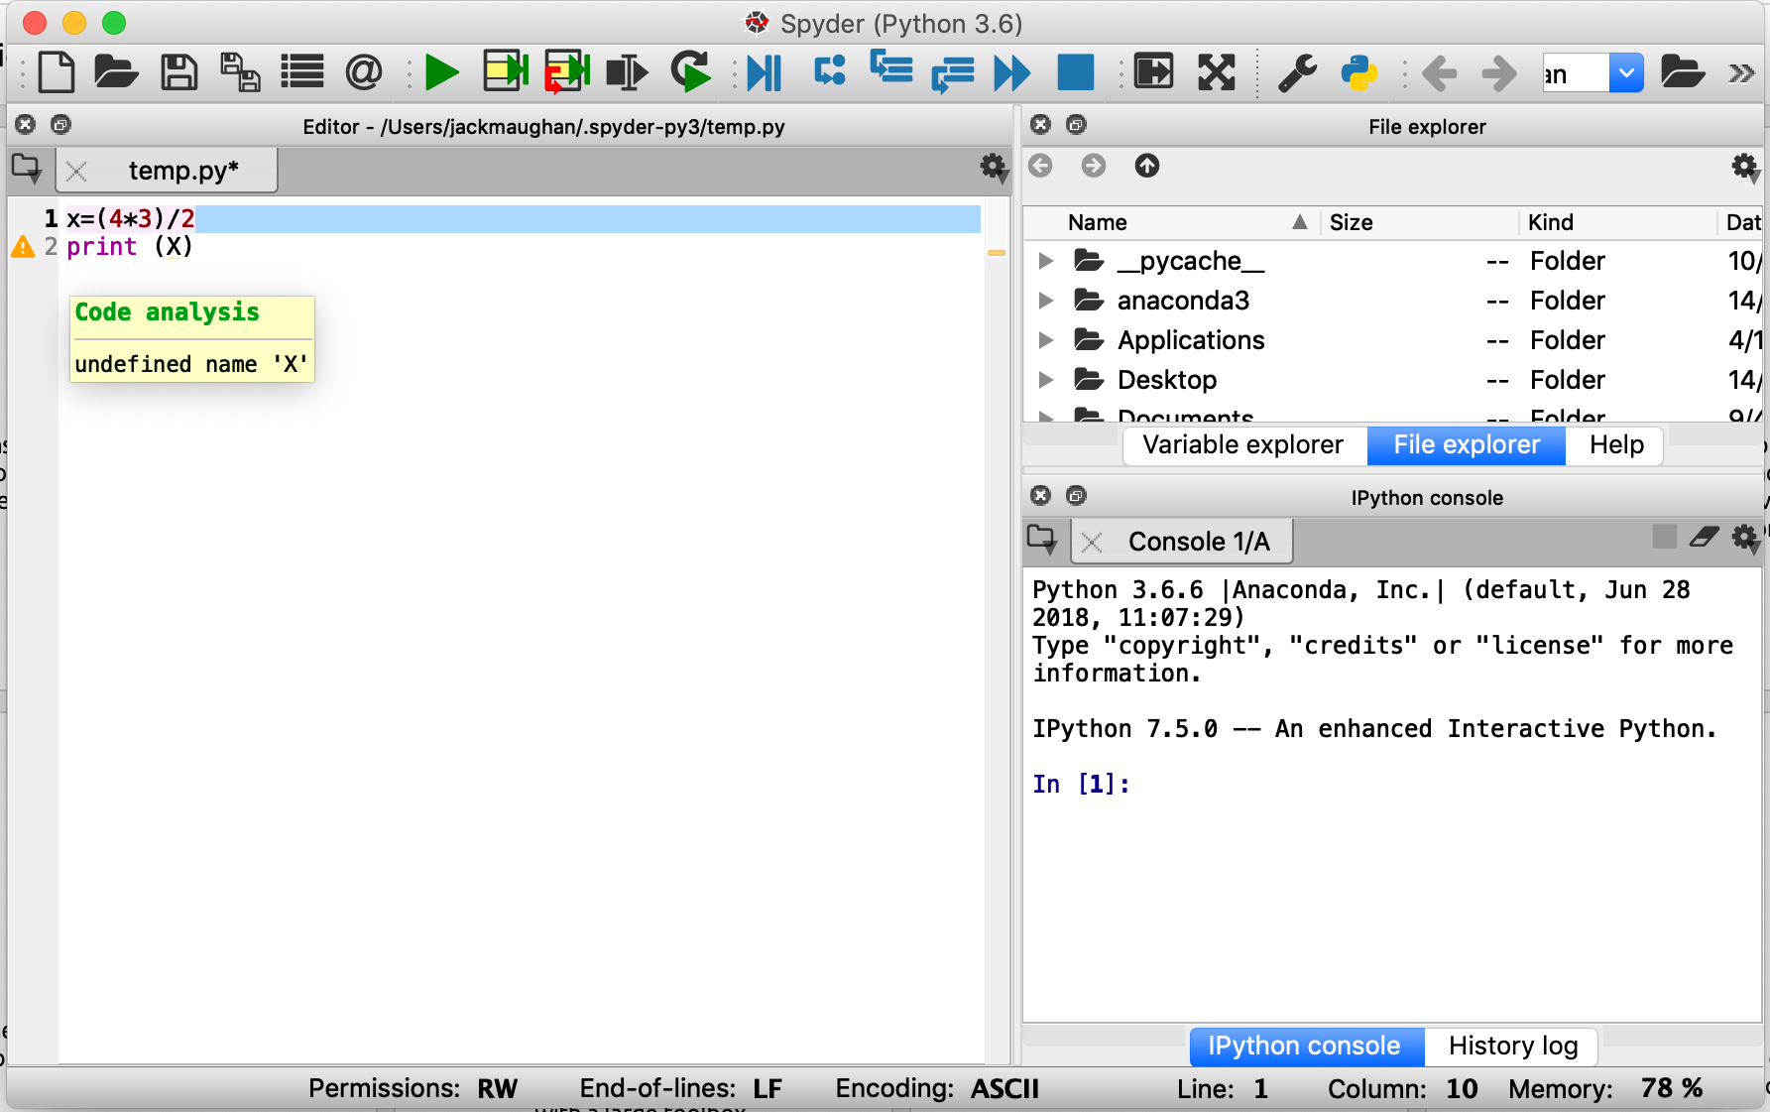1770x1112 pixels.
Task: Expand the anaconda3 folder
Action: [1046, 301]
